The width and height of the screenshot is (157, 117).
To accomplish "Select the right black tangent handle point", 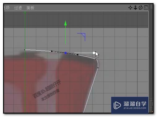I will point(78,55).
